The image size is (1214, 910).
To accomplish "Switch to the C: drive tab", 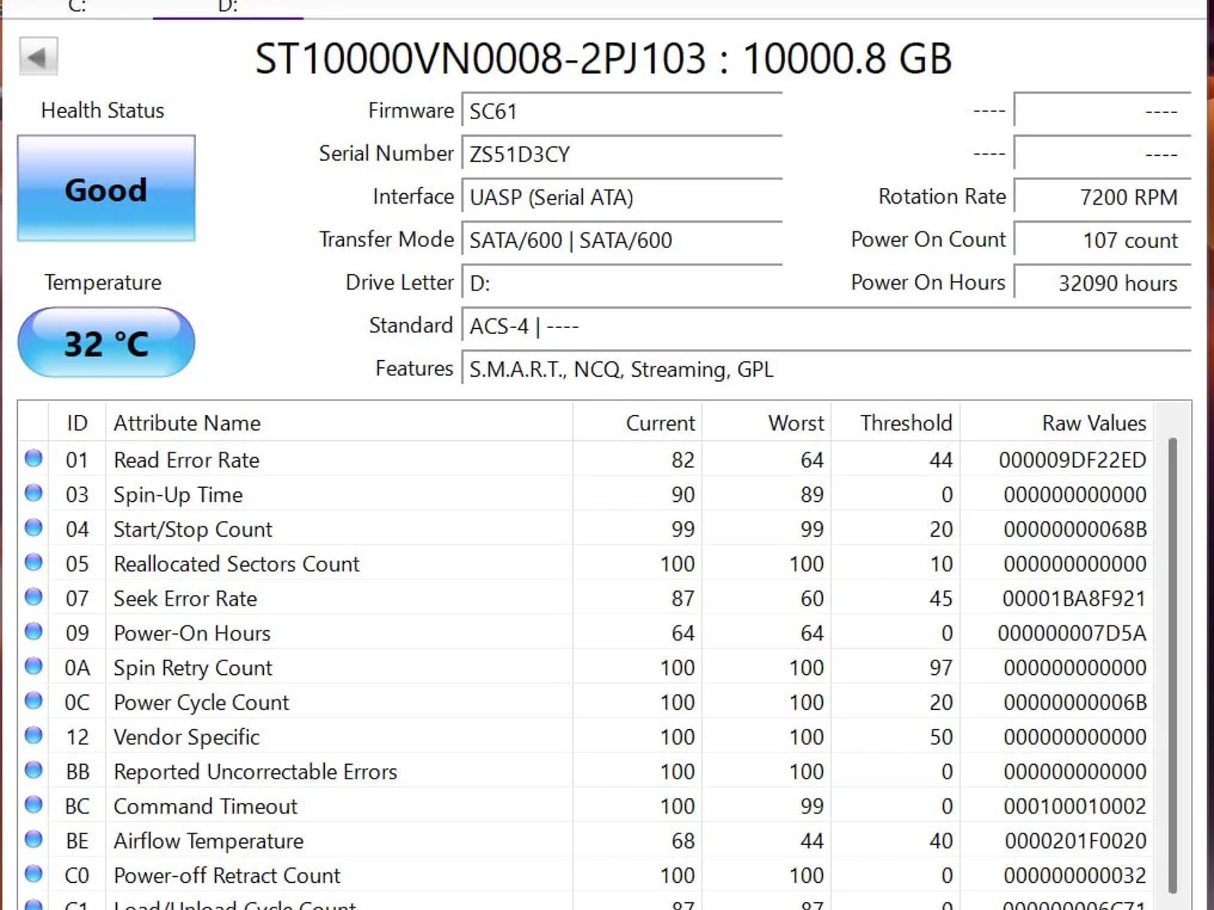I will click(78, 7).
